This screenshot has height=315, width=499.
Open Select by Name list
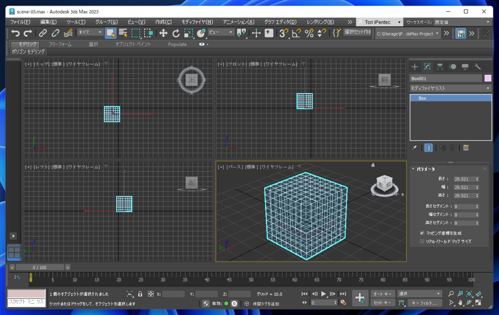click(123, 33)
